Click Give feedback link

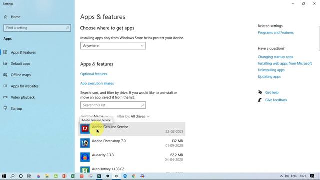[276, 100]
